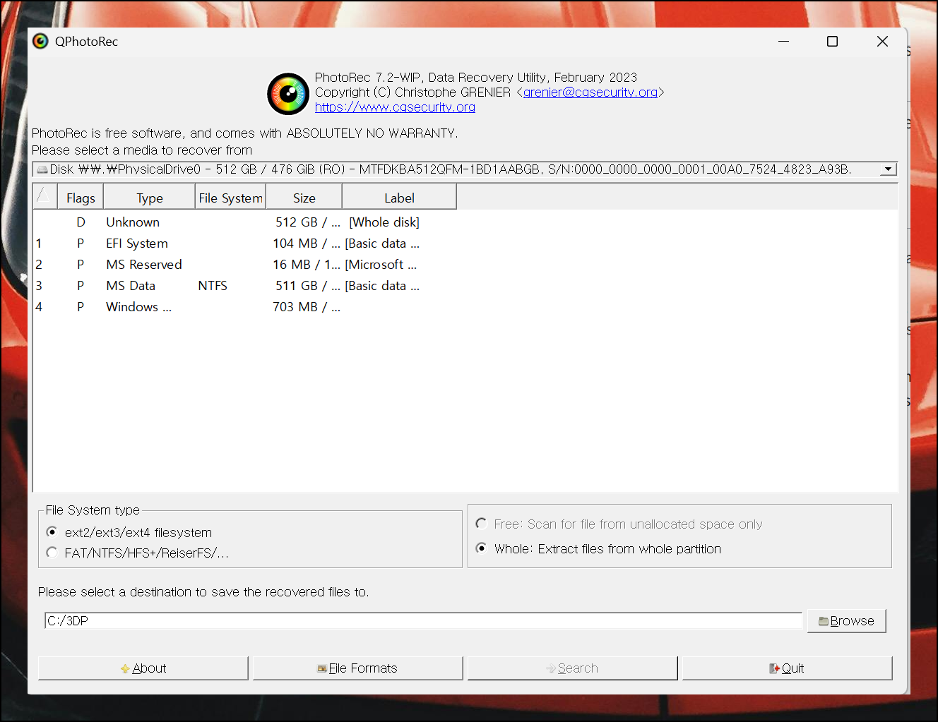The image size is (938, 722).
Task: Click the Browse button
Action: (x=846, y=621)
